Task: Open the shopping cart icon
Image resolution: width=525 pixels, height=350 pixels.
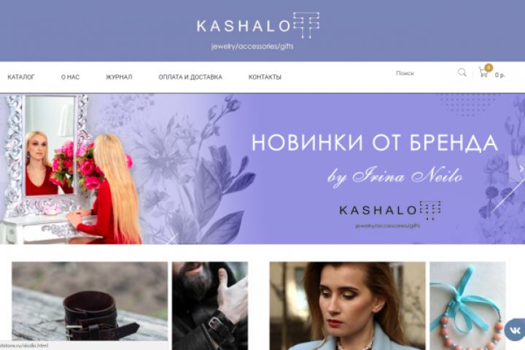Action: [x=483, y=72]
